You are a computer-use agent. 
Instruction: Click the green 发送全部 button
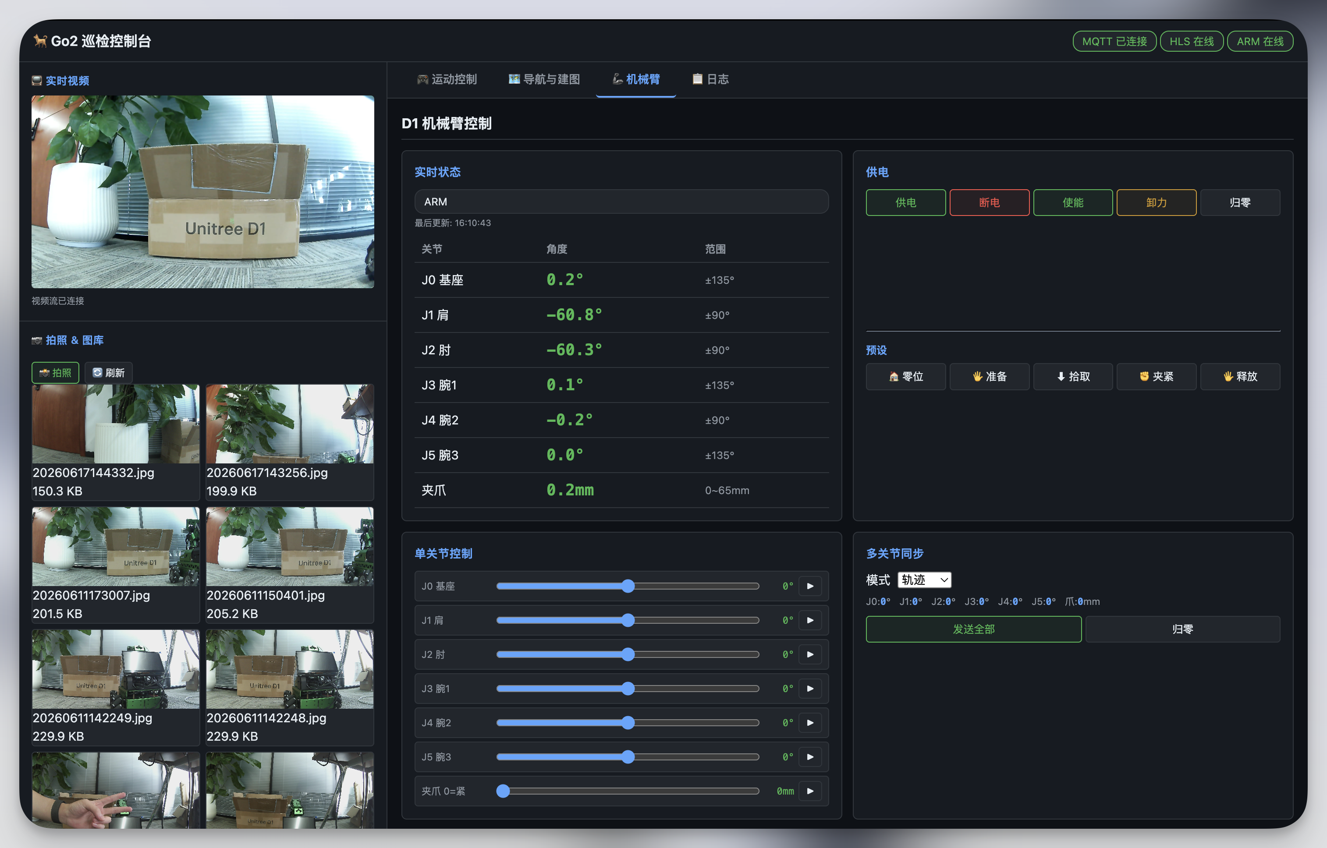coord(974,629)
